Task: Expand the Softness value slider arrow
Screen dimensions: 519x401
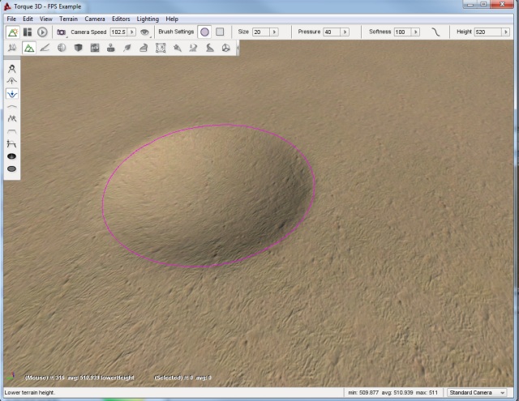Action: click(416, 32)
